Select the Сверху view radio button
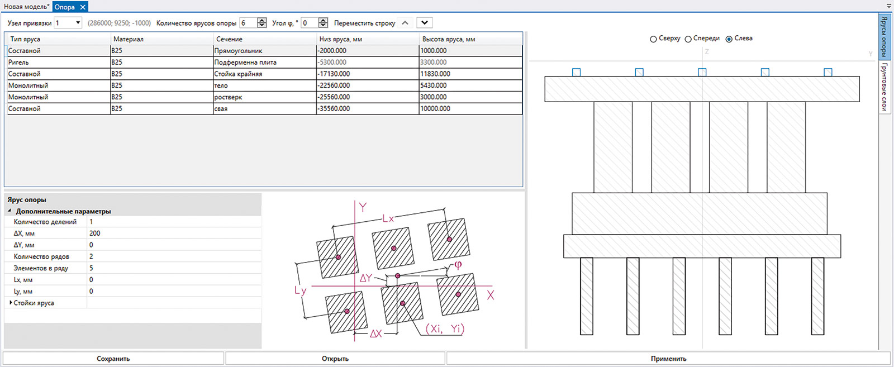This screenshot has width=894, height=367. coord(653,39)
